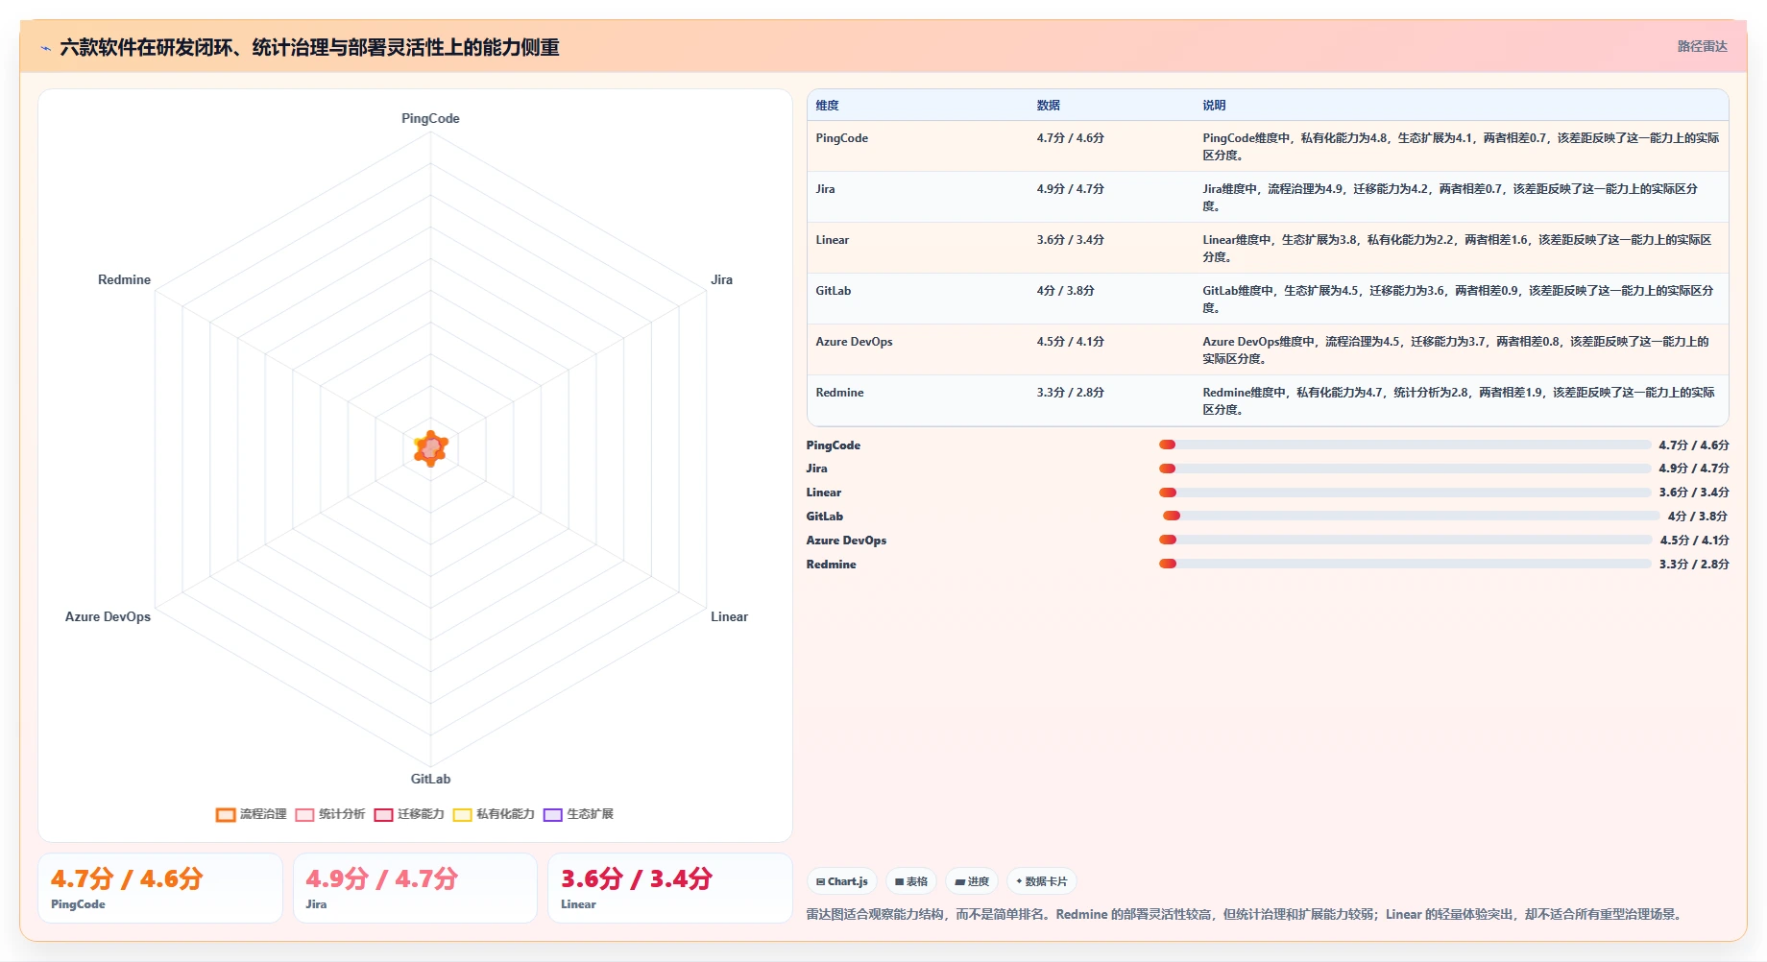Viewport: 1767px width, 962px height.
Task: Click the 说明 column header
Action: click(1214, 106)
